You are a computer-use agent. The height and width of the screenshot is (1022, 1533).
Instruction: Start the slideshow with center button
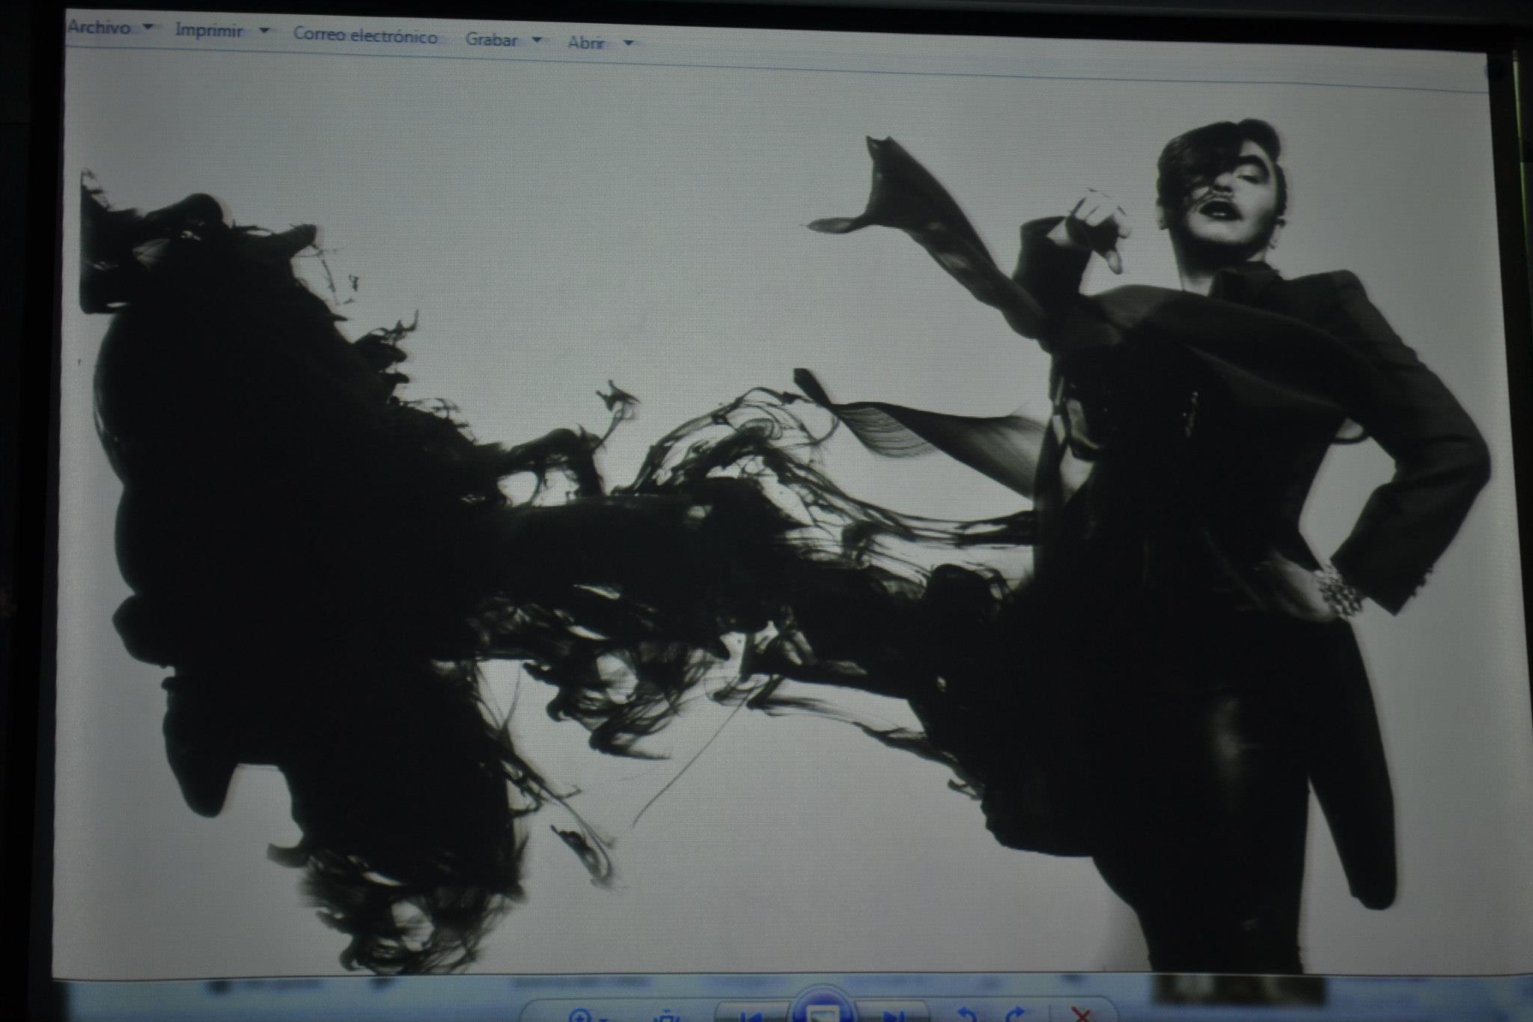[822, 1012]
